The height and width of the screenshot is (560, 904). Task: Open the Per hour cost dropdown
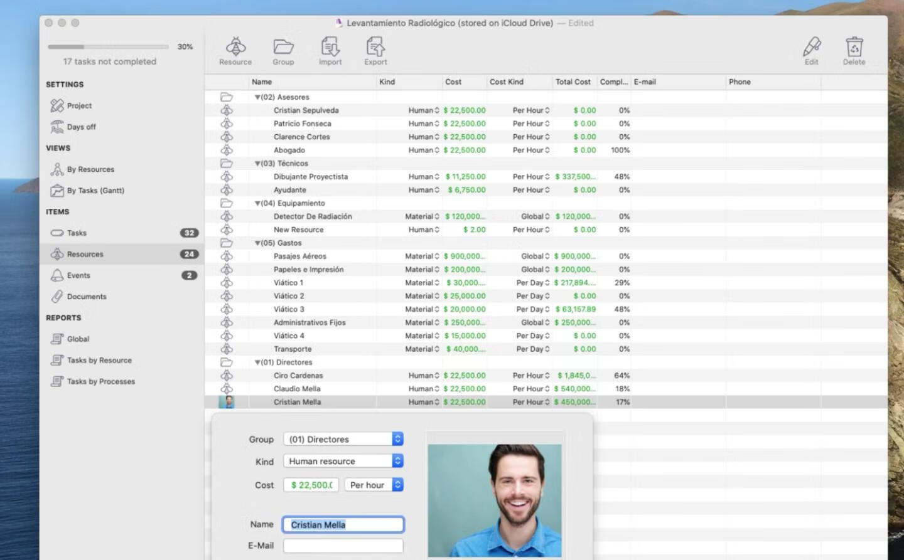click(374, 485)
